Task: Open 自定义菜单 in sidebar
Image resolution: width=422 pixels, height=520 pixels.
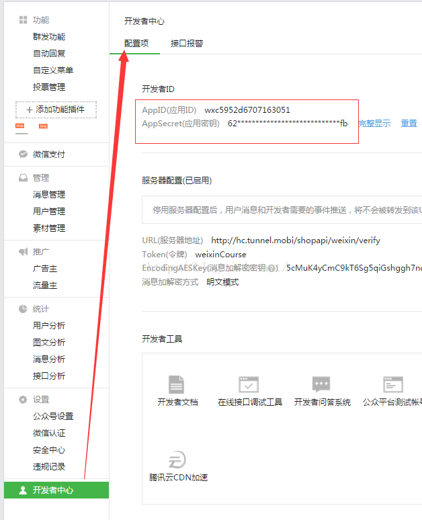Action: (x=53, y=71)
